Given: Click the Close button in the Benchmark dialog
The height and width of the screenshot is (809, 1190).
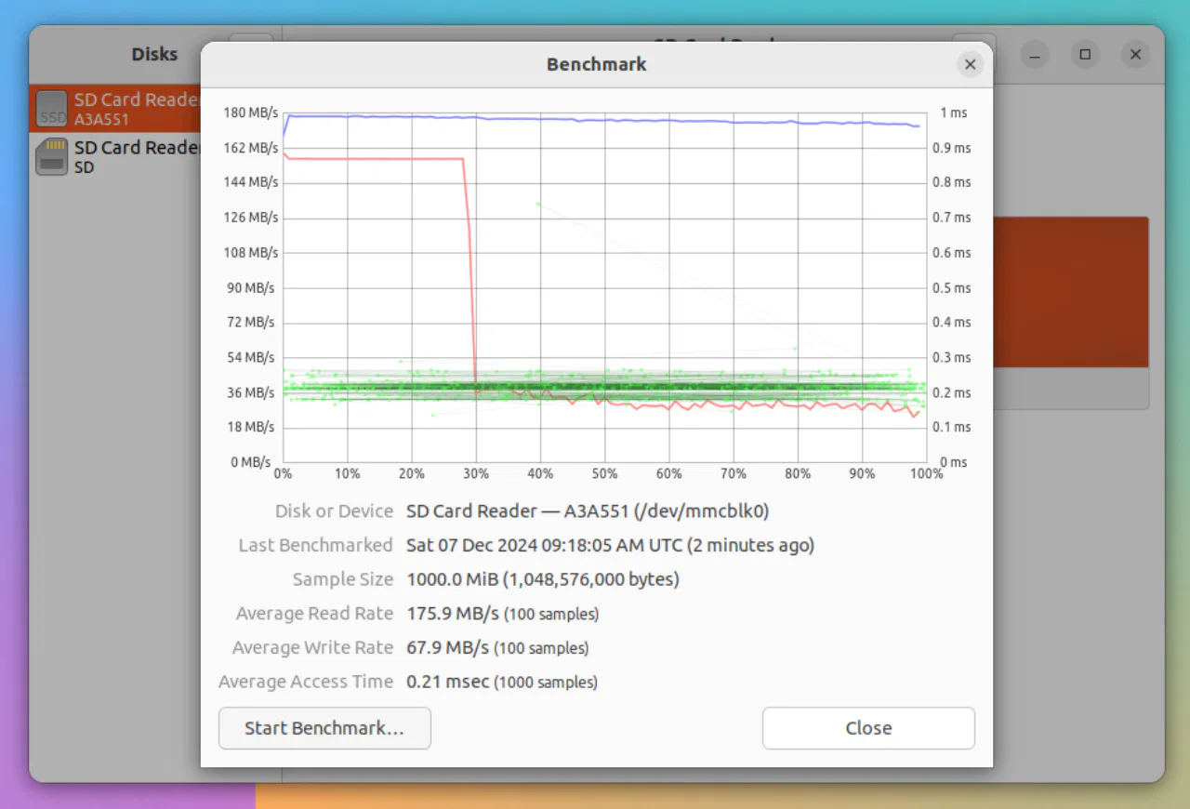Looking at the screenshot, I should tap(867, 728).
